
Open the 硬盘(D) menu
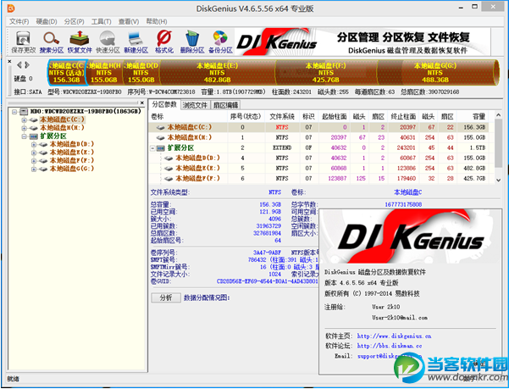47,22
